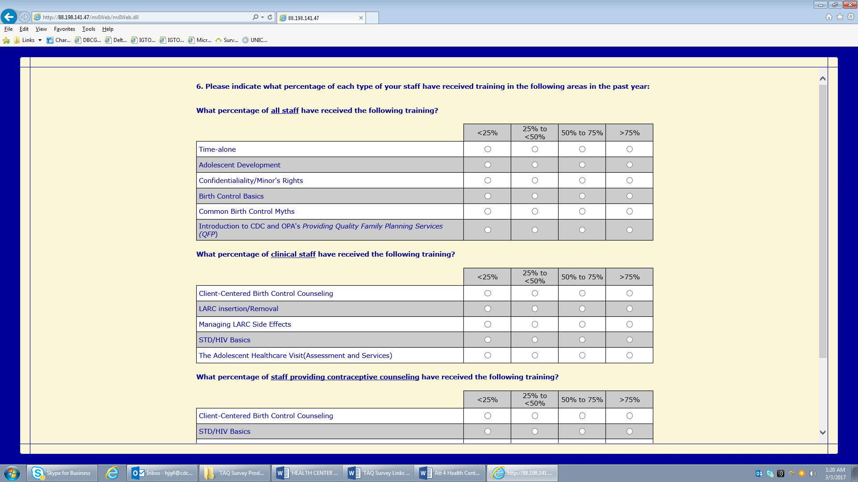This screenshot has height=482, width=858.
Task: Open Skype for Business in the taskbar
Action: (62, 473)
